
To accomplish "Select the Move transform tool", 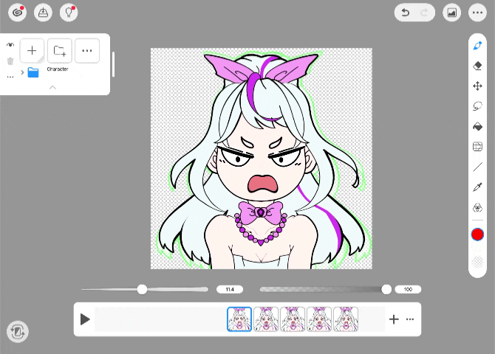I will click(x=477, y=86).
